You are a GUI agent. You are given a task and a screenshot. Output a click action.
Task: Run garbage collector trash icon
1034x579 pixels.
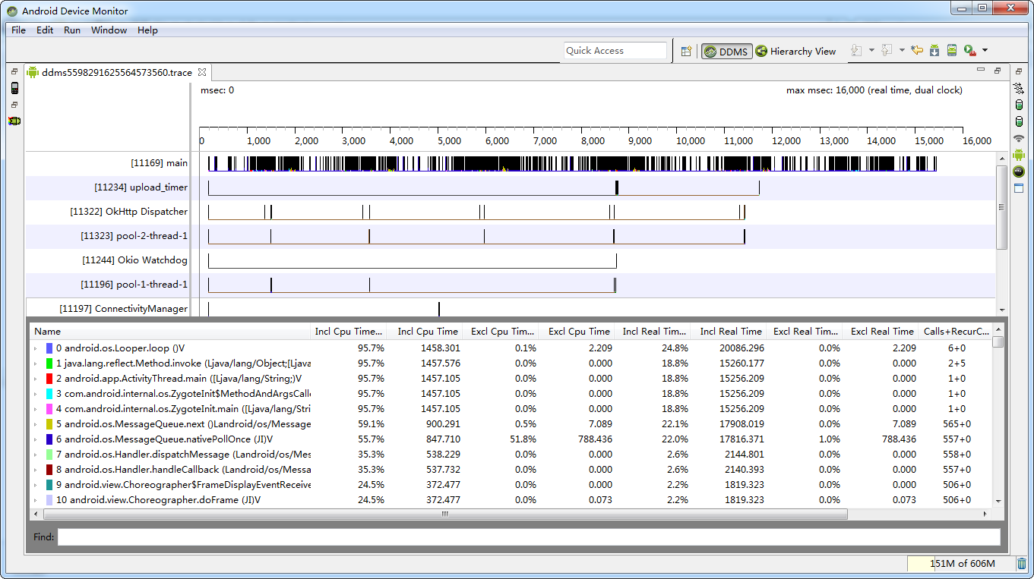[1021, 564]
